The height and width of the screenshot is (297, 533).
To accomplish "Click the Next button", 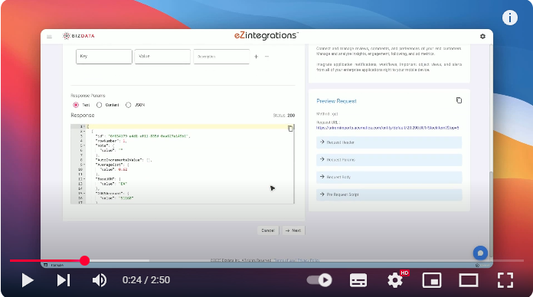I will tap(293, 230).
